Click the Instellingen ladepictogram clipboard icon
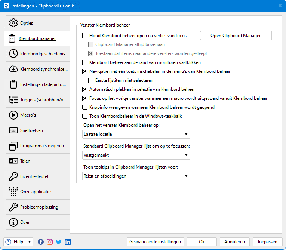The height and width of the screenshot is (250, 286). 13,84
